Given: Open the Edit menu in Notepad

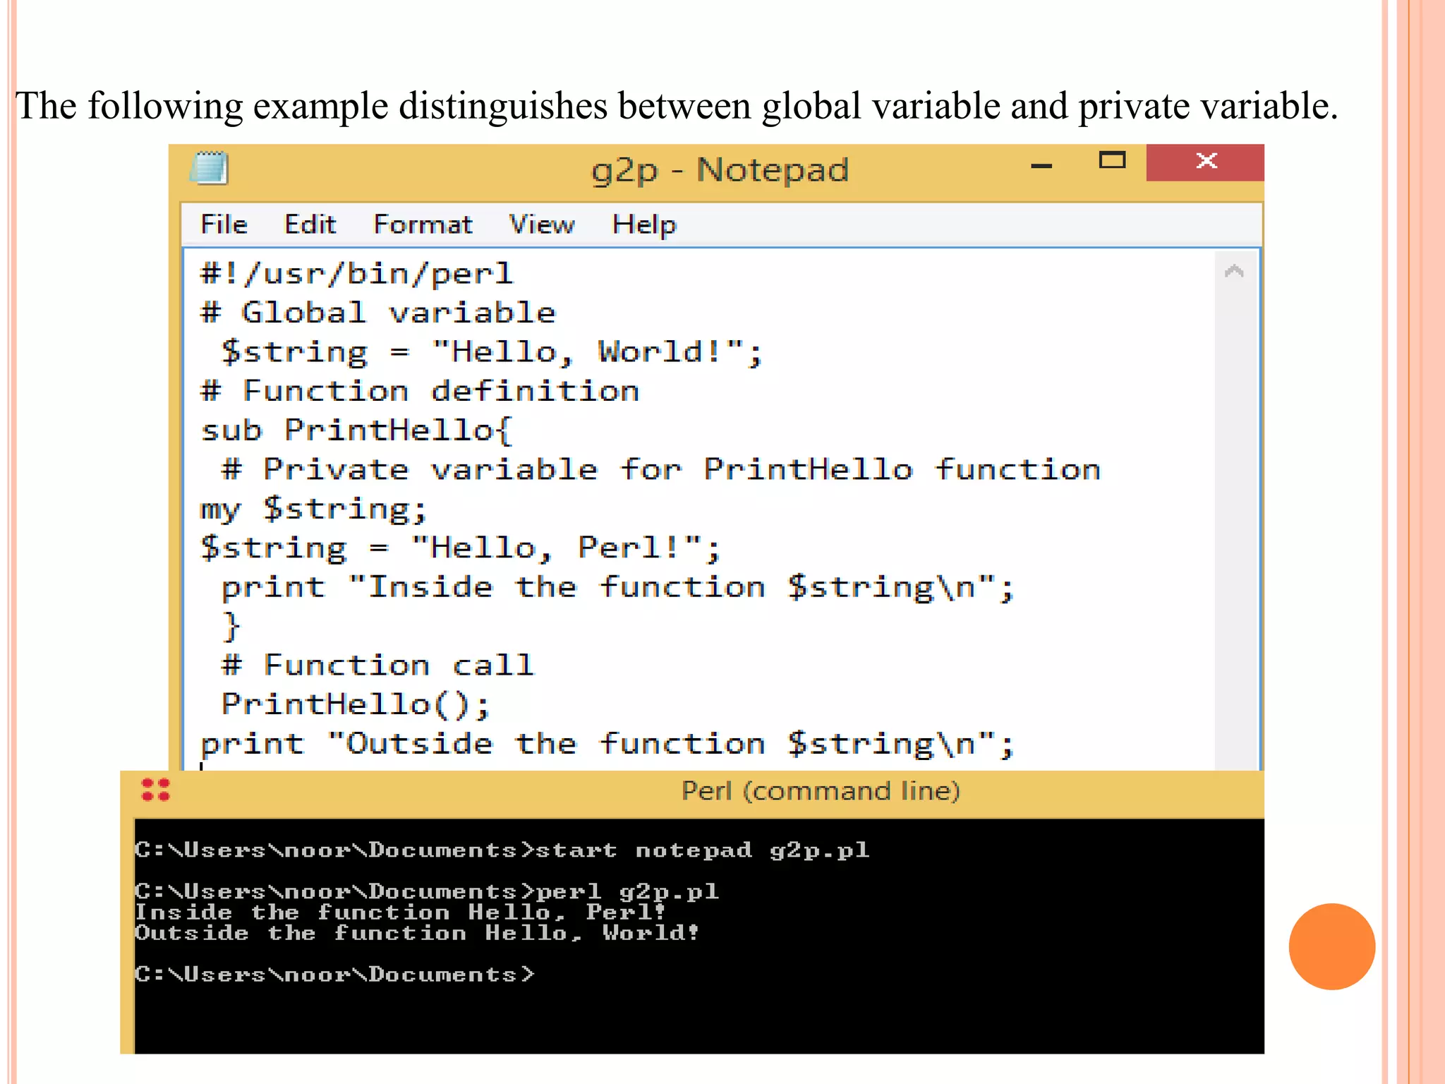Looking at the screenshot, I should coord(310,224).
